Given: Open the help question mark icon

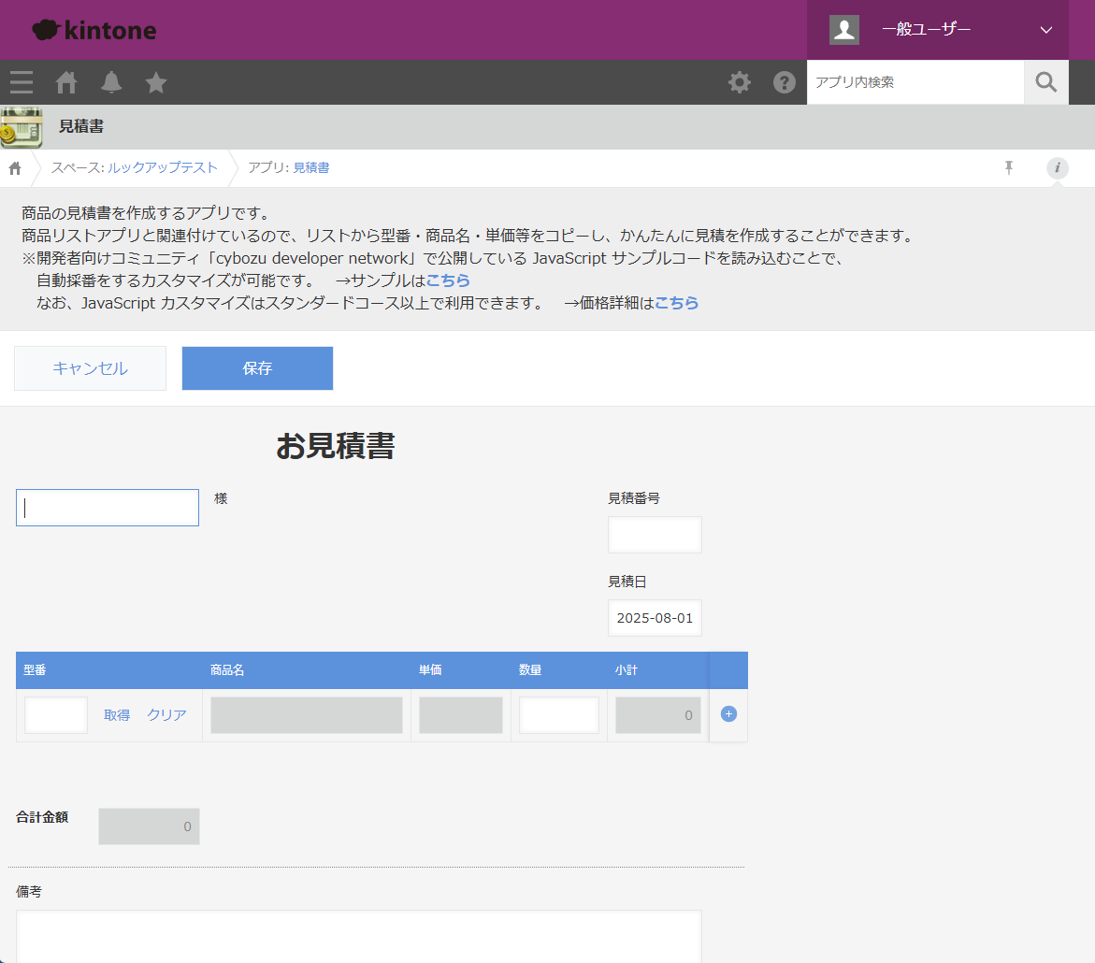Looking at the screenshot, I should point(785,82).
